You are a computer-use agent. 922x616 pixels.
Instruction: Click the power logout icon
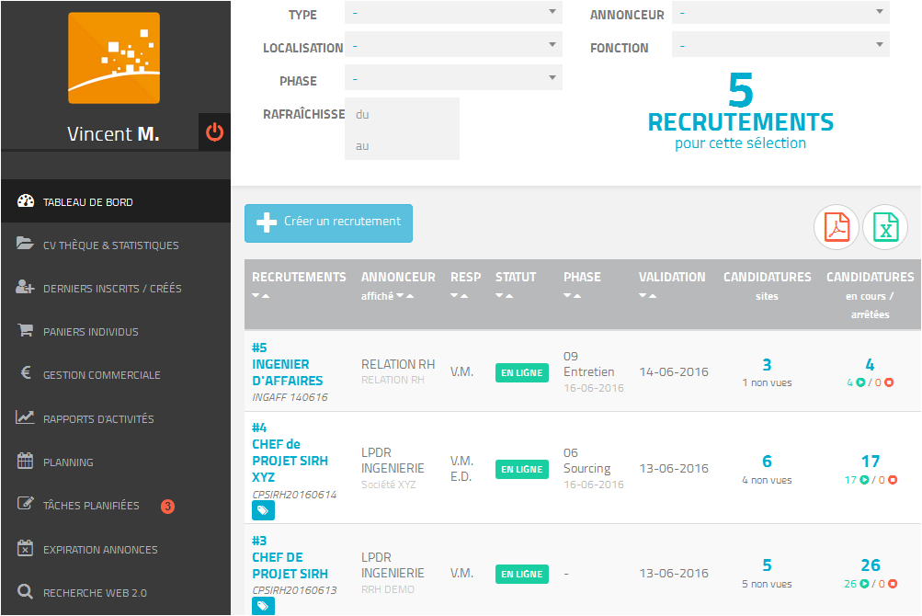coord(214,131)
